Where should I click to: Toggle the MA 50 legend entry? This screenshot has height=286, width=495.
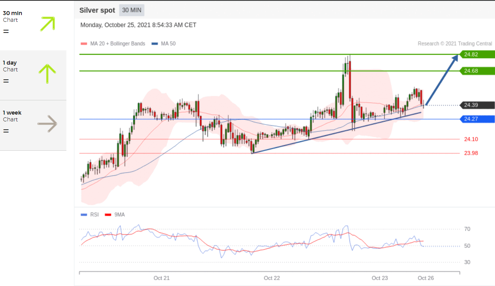pos(163,44)
